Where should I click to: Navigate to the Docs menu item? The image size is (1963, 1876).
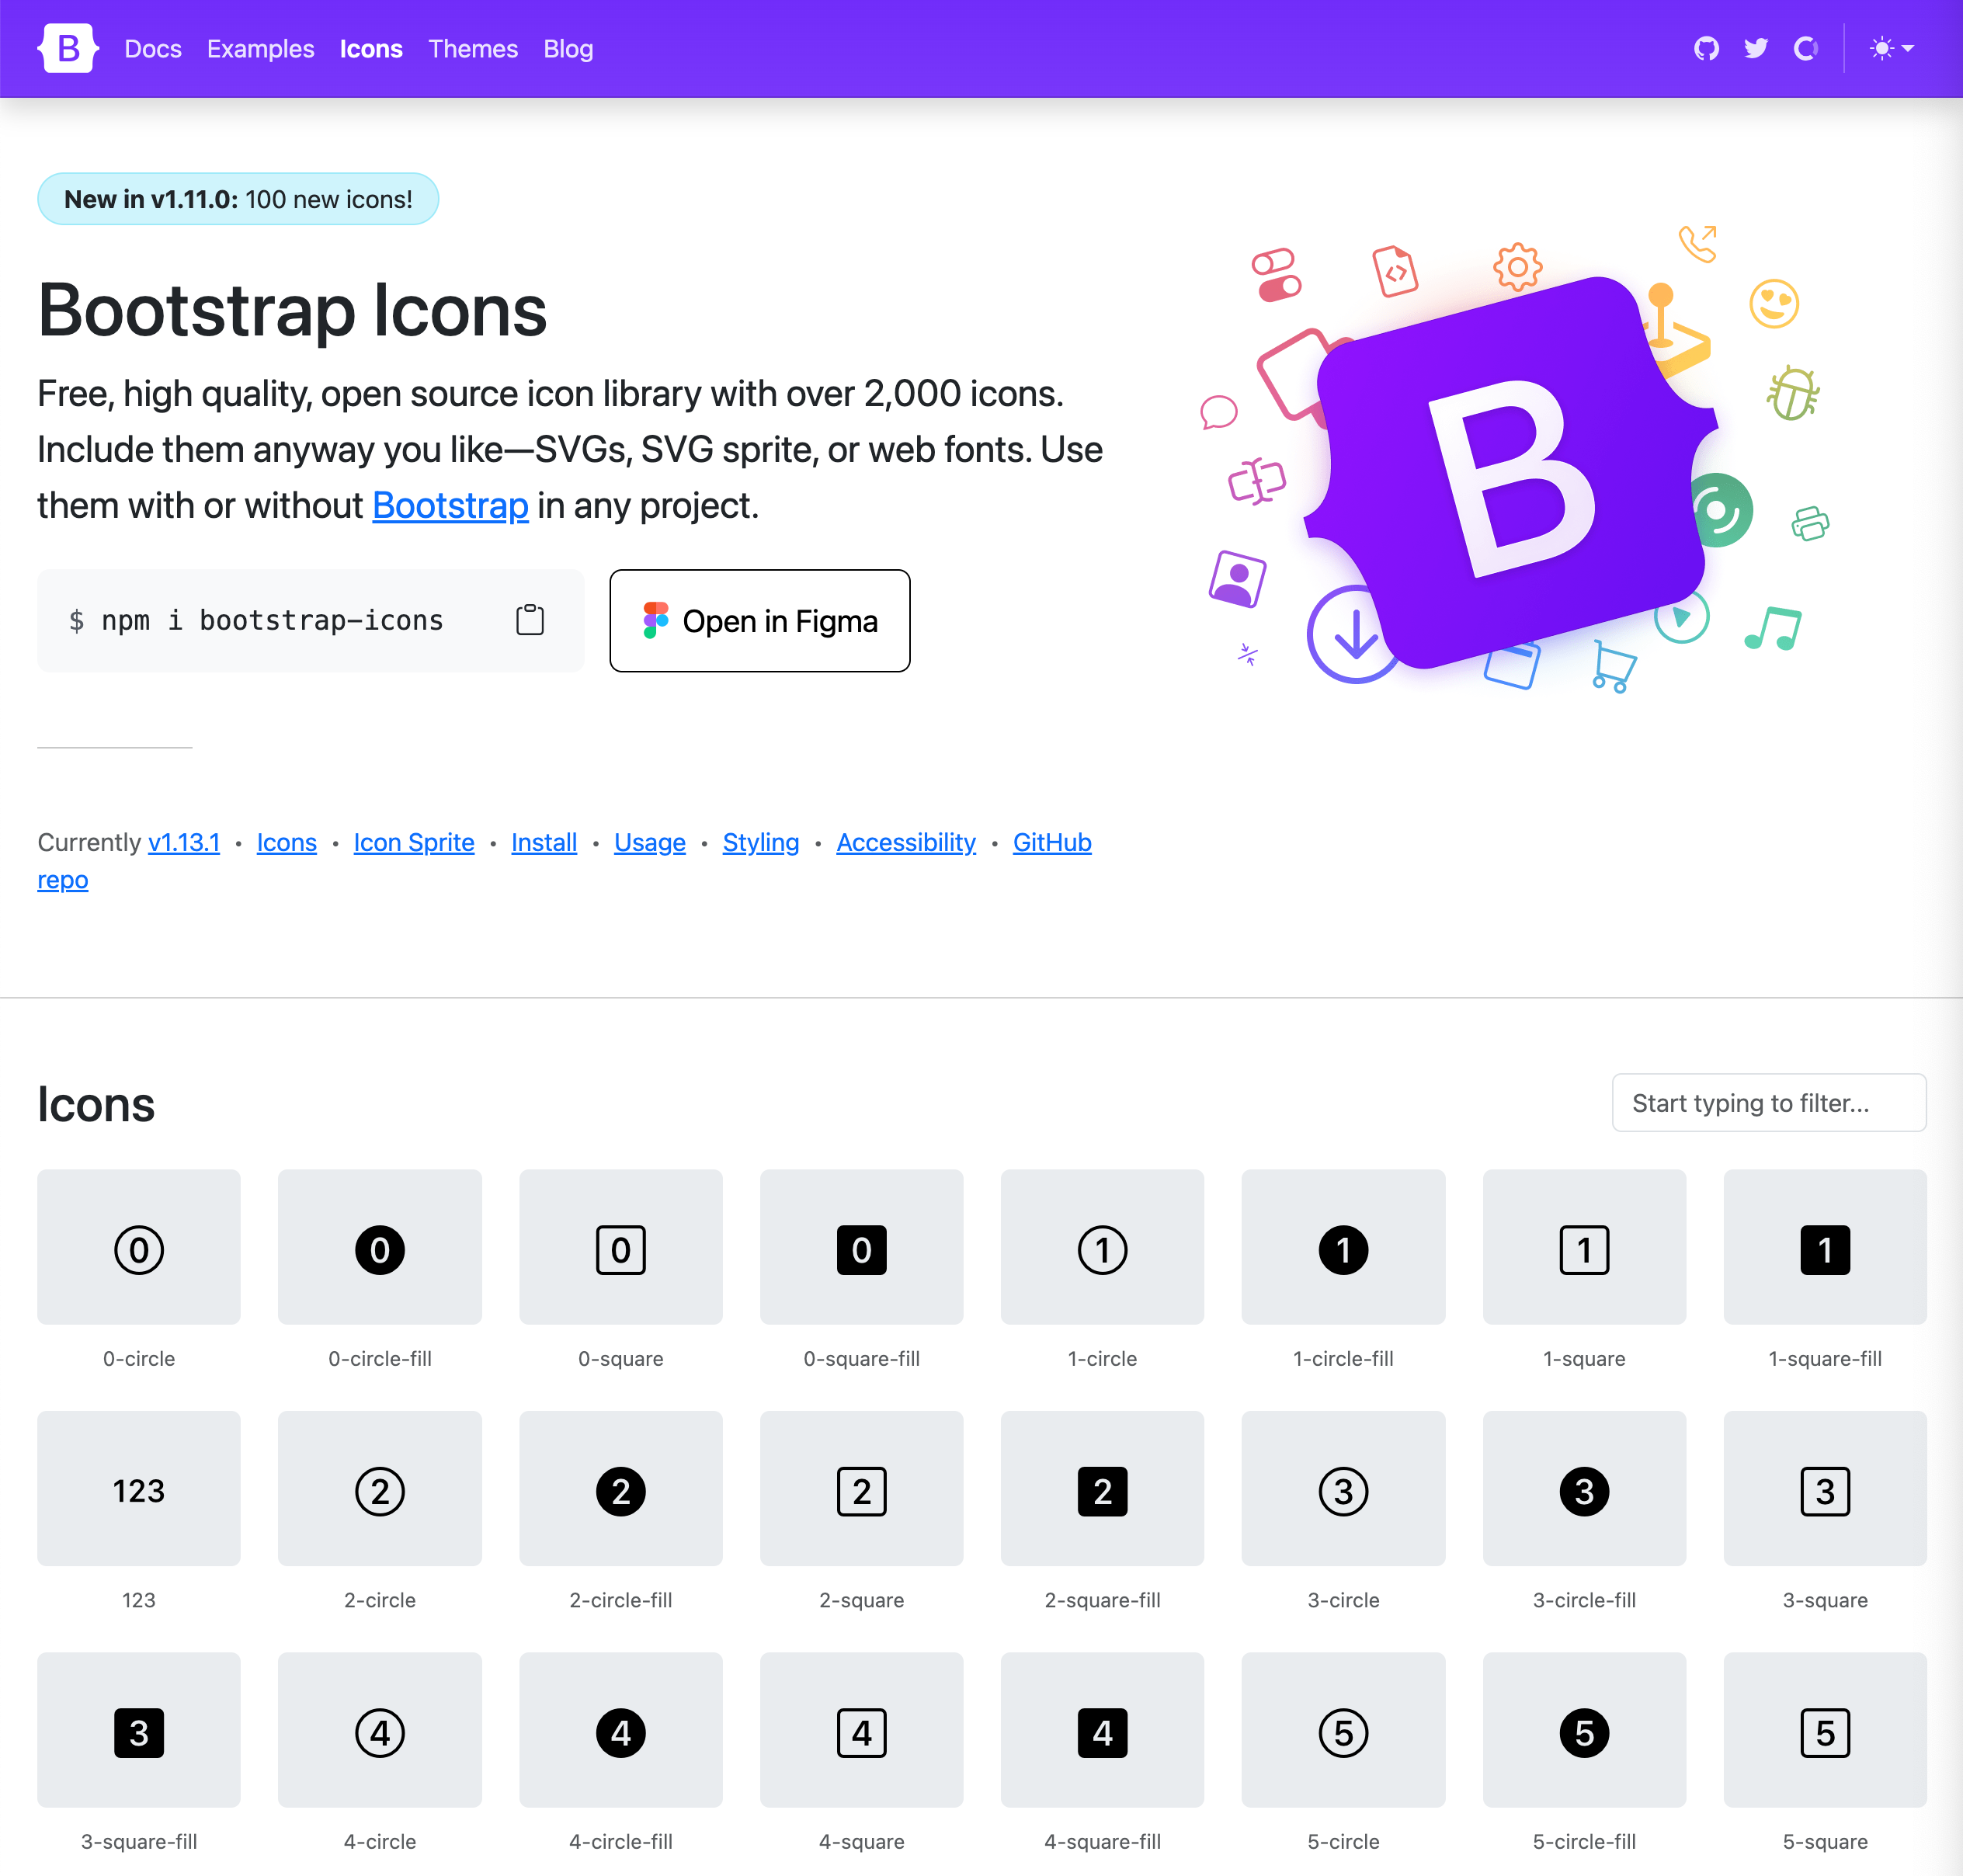[153, 48]
